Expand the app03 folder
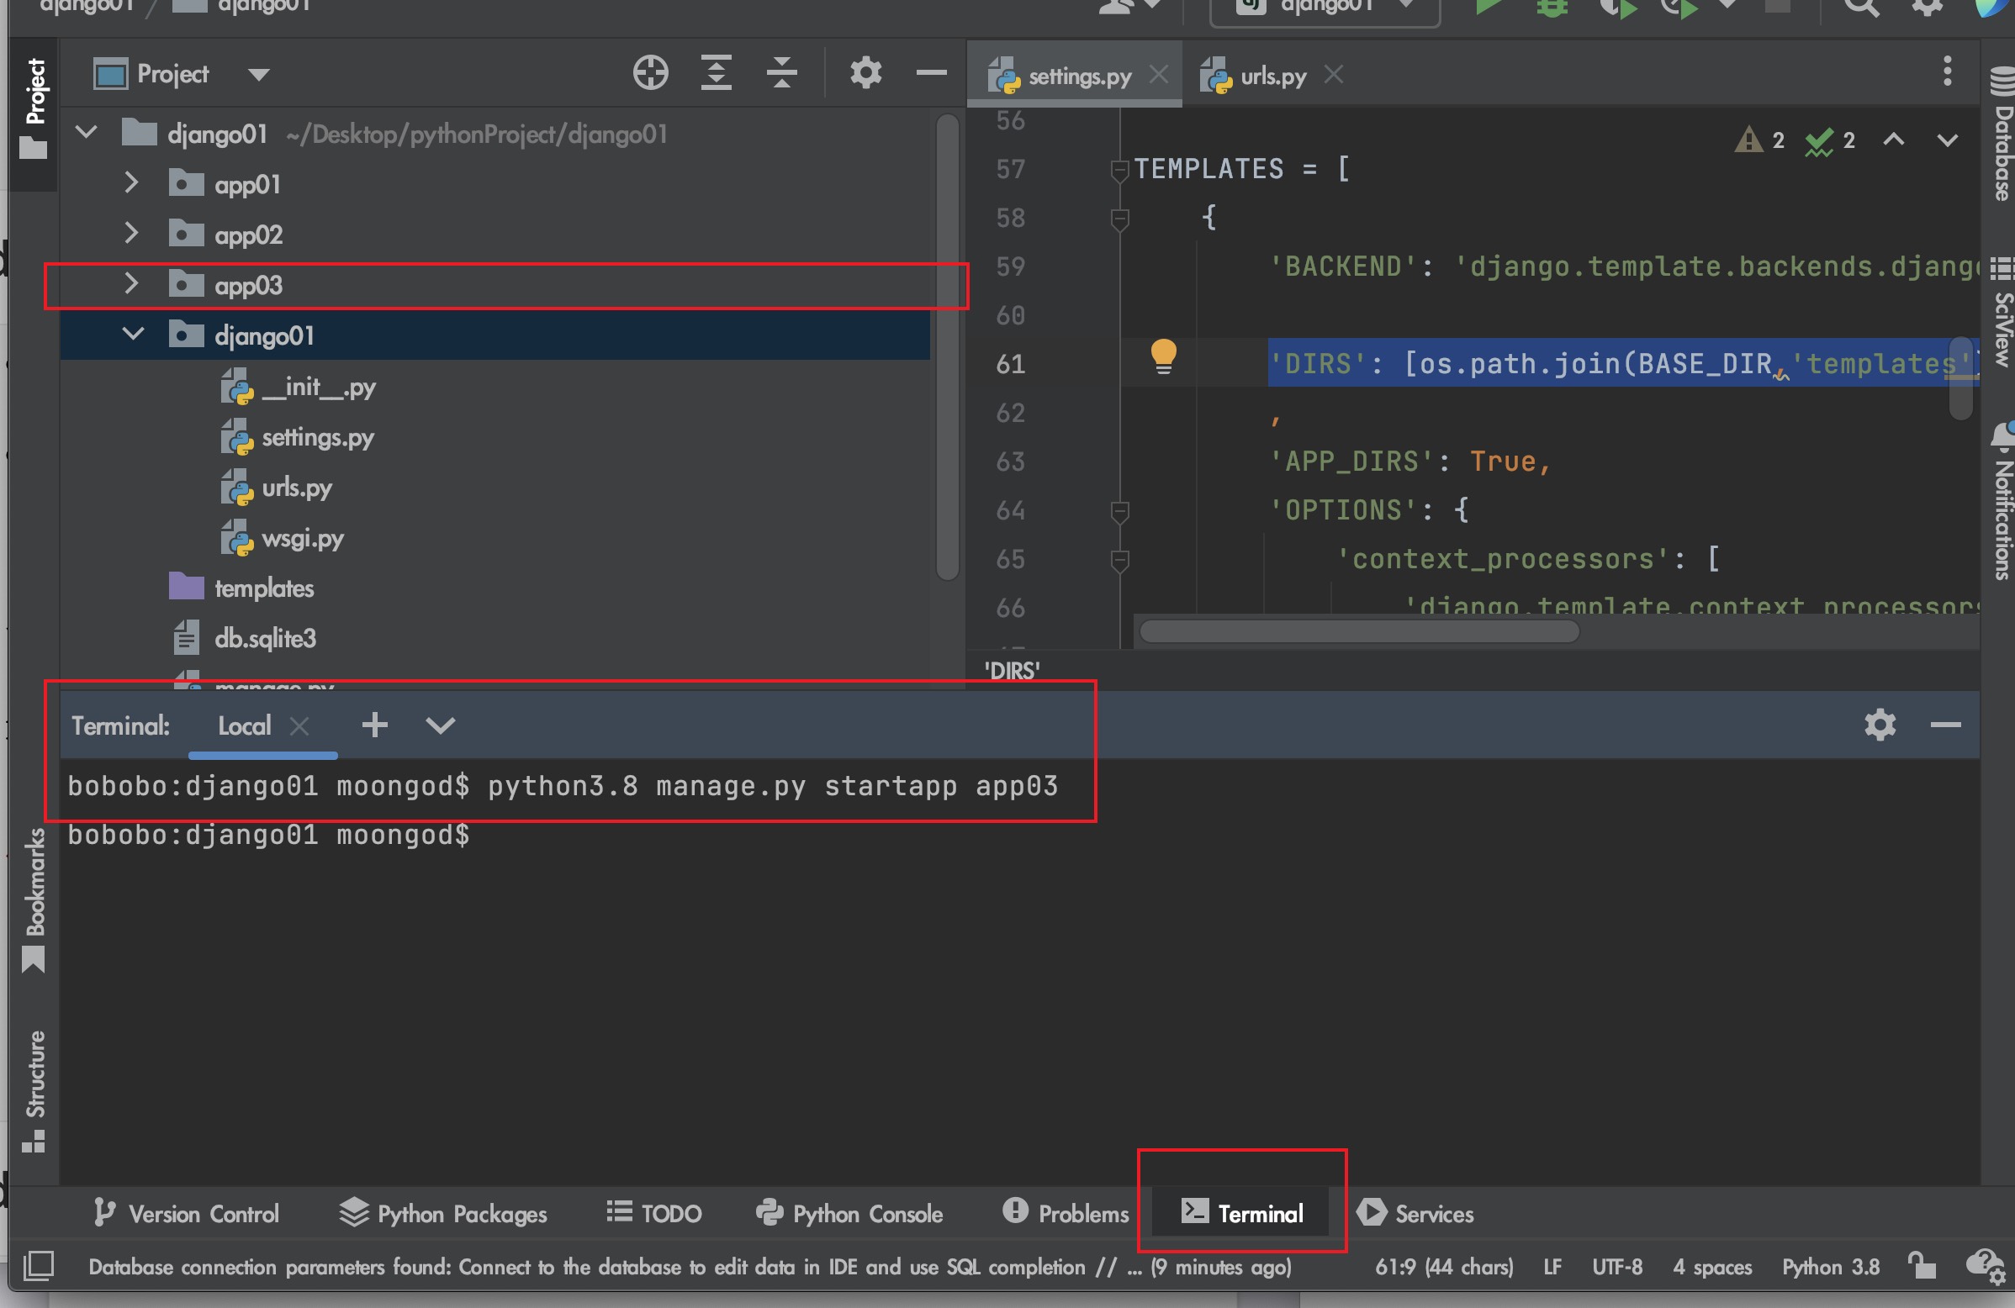 (x=131, y=283)
